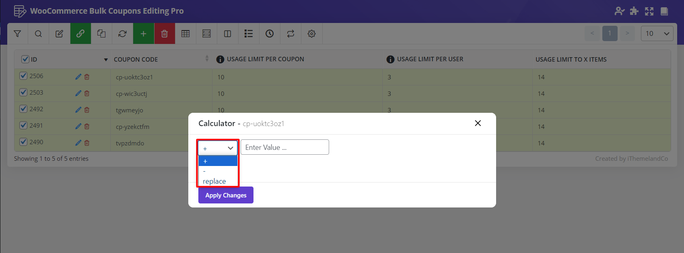Image resolution: width=684 pixels, height=253 pixels.
Task: Click the green link binding icon
Action: (80, 34)
